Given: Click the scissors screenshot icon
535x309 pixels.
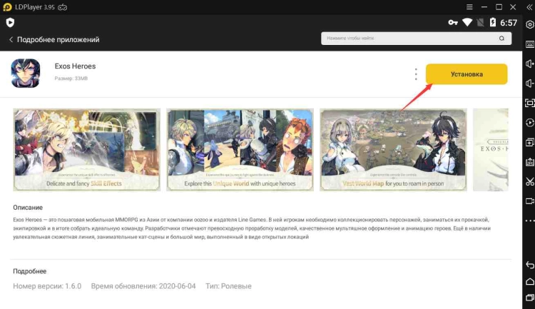Looking at the screenshot, I should pos(529,181).
